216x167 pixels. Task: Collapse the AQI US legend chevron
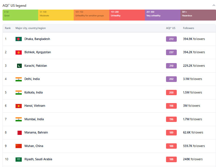[x=214, y=5]
